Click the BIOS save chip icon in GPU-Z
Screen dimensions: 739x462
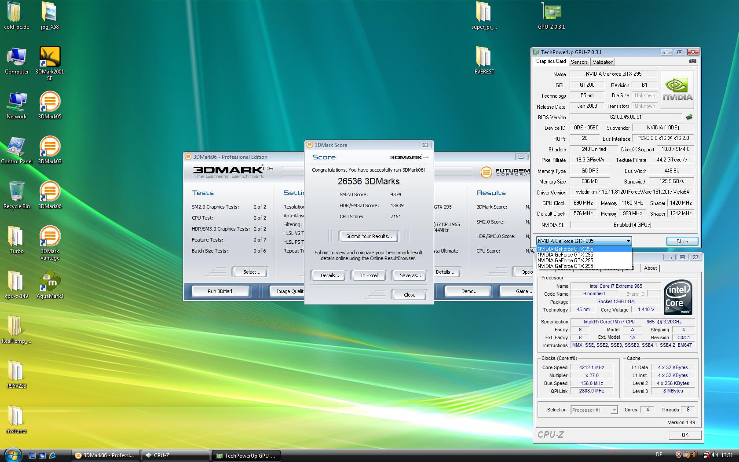point(689,117)
